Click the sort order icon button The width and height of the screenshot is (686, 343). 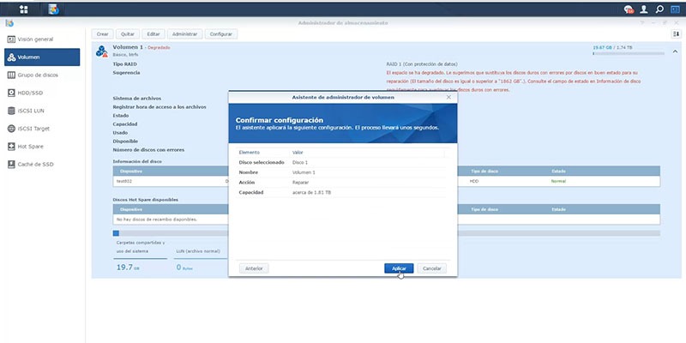click(x=676, y=33)
